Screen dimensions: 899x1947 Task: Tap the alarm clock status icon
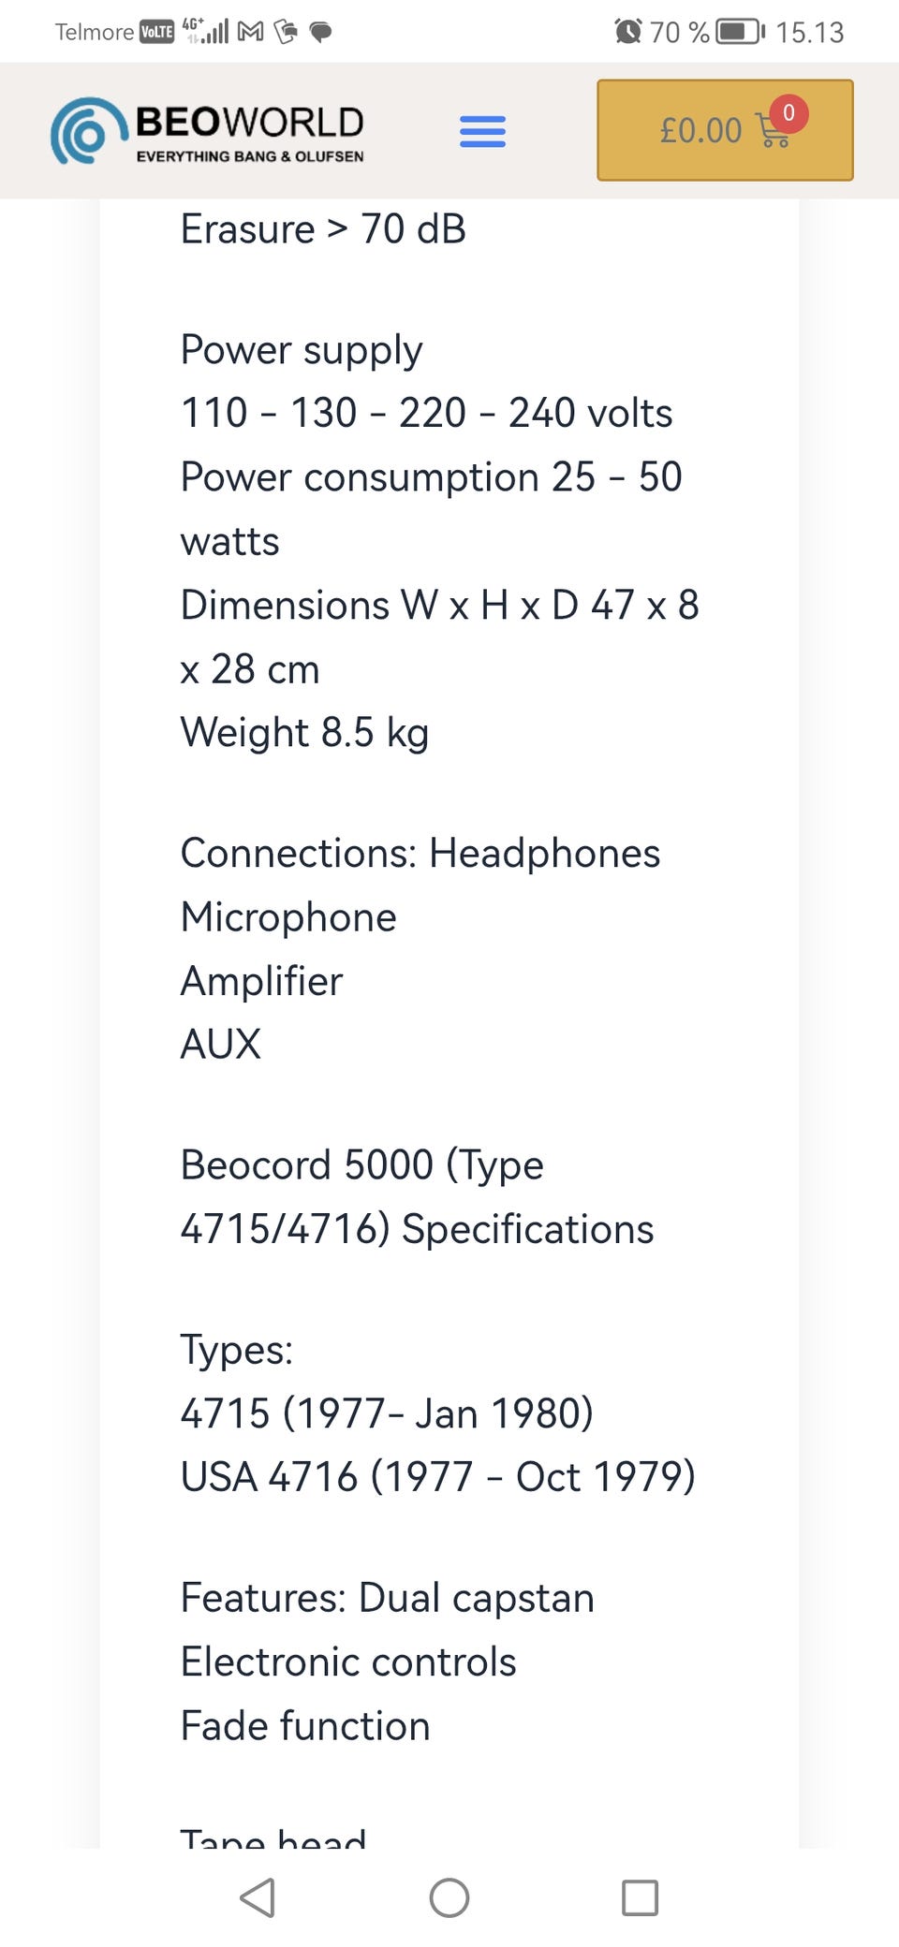(627, 32)
